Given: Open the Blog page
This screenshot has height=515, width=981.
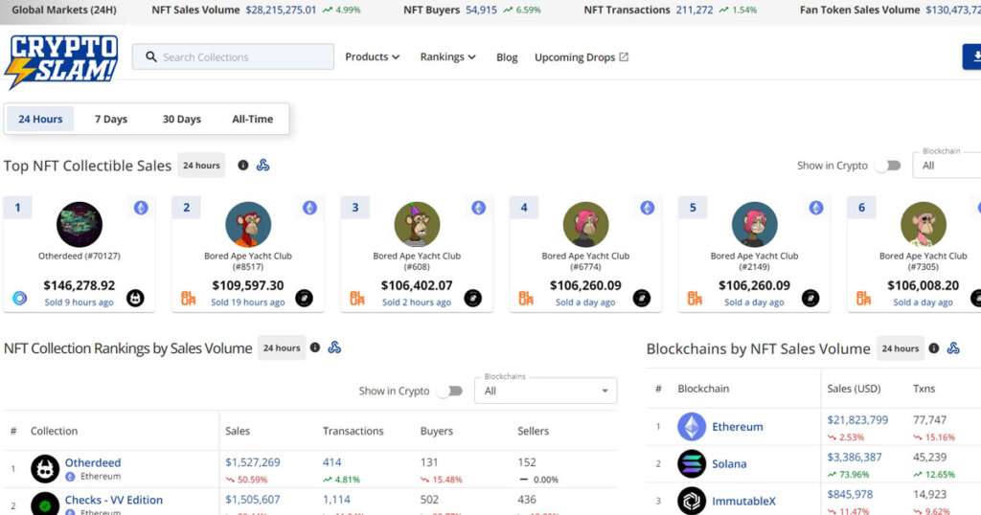Looking at the screenshot, I should tap(507, 56).
